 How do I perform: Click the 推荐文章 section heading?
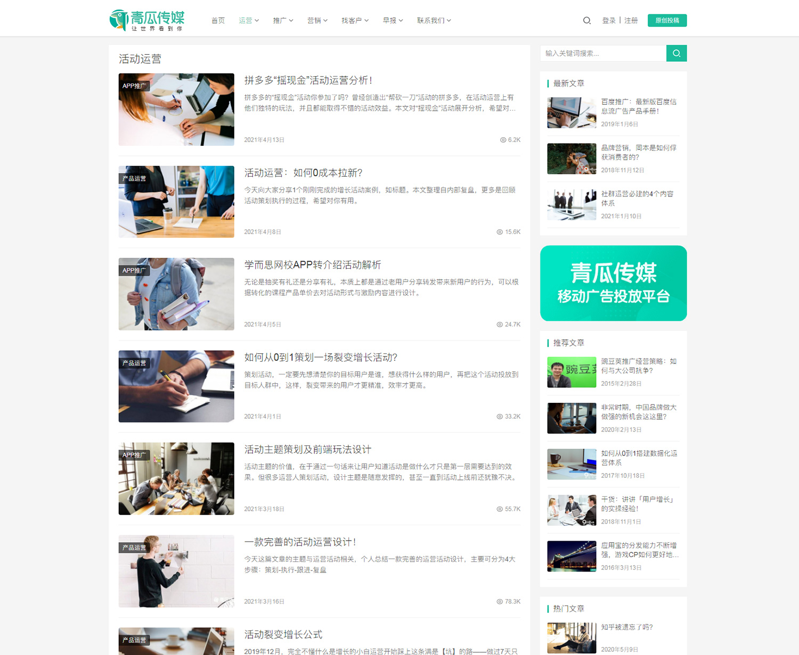pyautogui.click(x=569, y=343)
